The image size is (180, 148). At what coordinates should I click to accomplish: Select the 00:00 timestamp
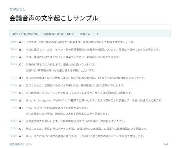pyautogui.click(x=14, y=42)
